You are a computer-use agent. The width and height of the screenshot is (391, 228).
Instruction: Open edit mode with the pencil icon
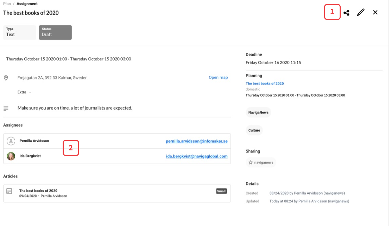(360, 13)
